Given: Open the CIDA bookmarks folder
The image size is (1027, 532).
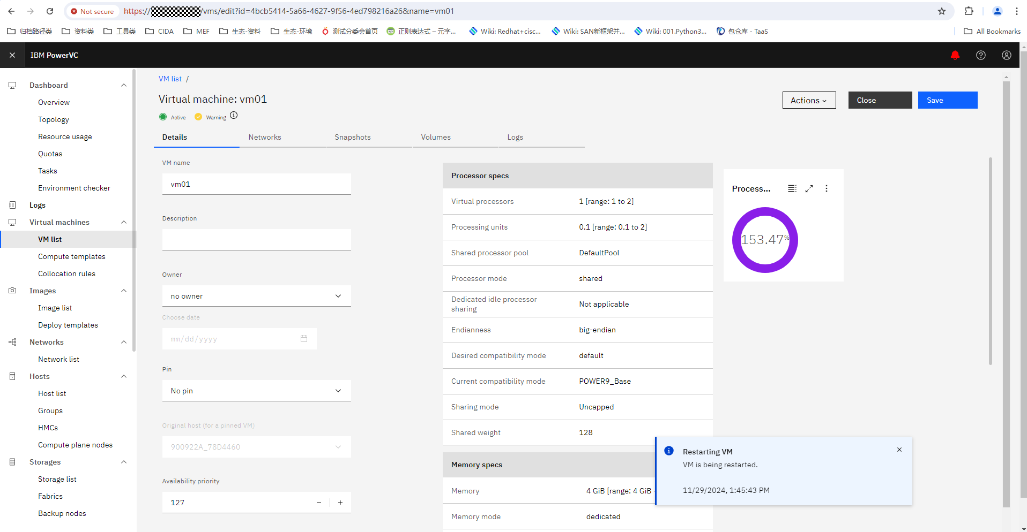Looking at the screenshot, I should (x=160, y=31).
